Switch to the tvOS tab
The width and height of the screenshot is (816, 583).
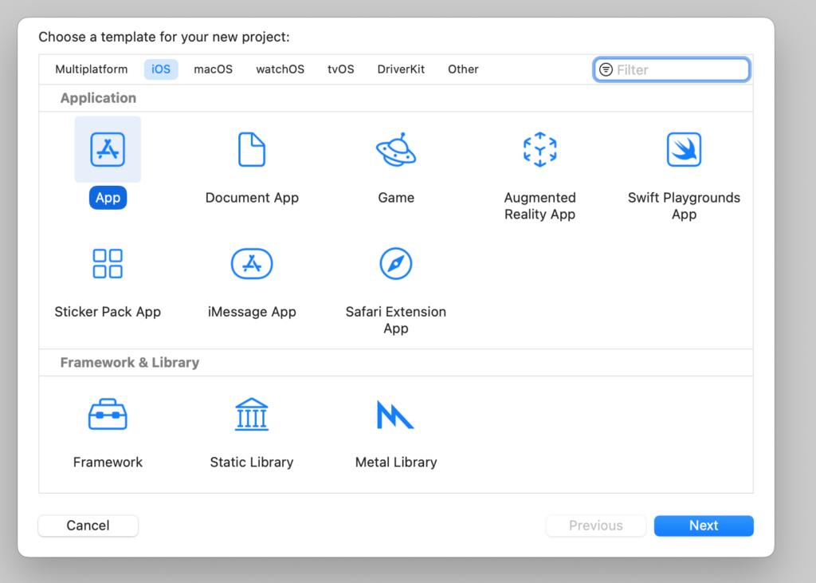pos(341,69)
